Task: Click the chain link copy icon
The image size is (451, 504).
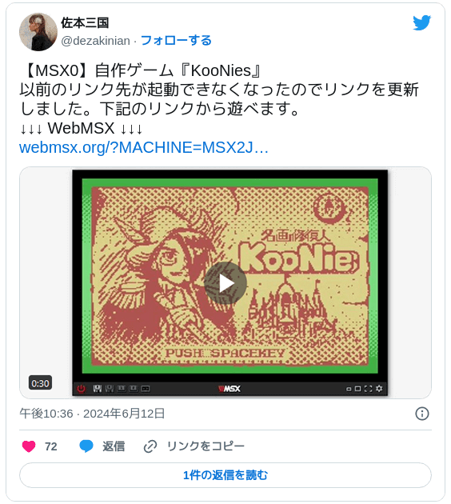Action: point(150,446)
